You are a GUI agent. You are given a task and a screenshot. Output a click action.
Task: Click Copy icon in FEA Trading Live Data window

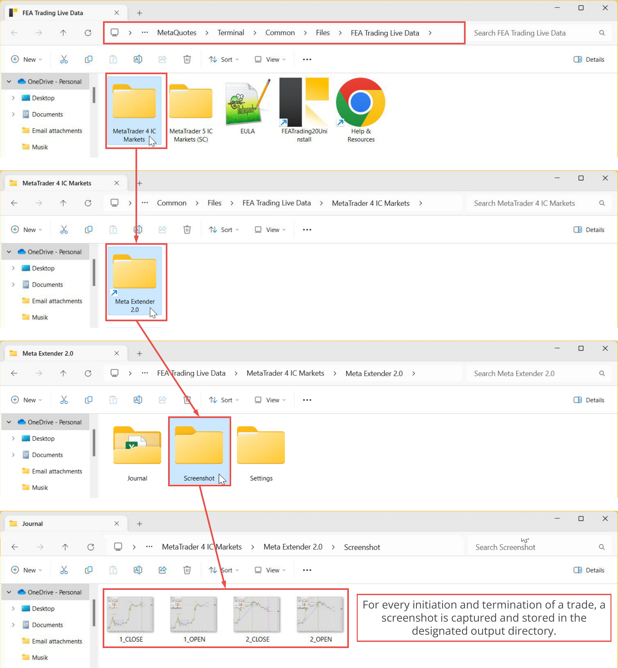89,59
